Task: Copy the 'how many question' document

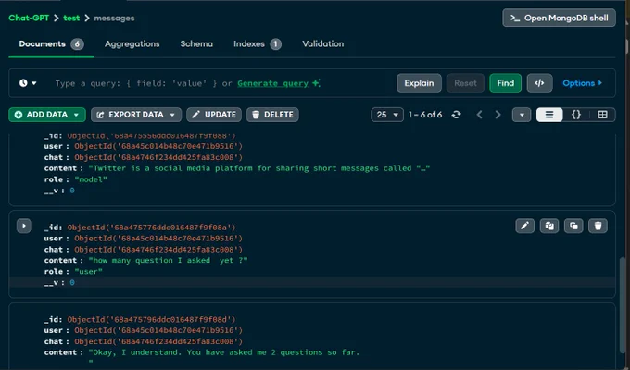Action: (x=549, y=226)
